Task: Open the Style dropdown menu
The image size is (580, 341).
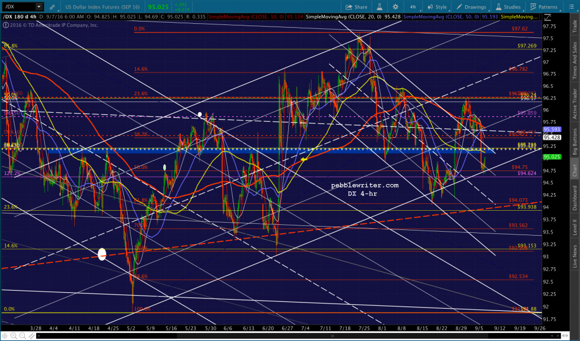Action: coord(437,7)
